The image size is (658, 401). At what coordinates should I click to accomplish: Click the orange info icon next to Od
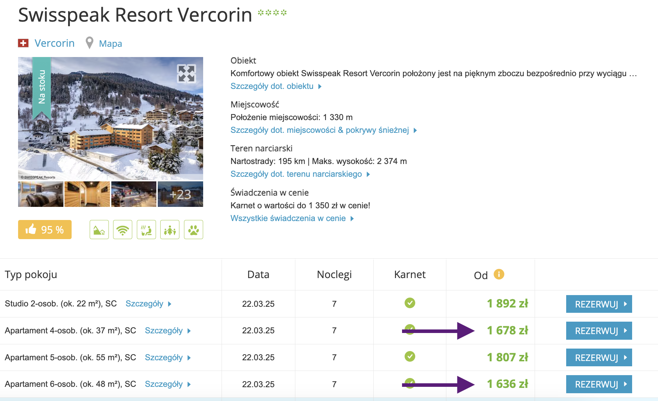tap(499, 274)
